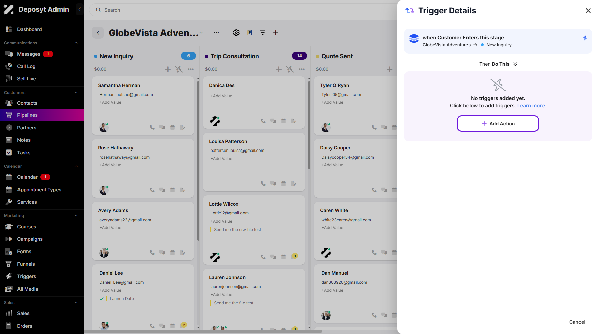Click Tyler O'Ryan's assignee avatar
Viewport: 599px width, 334px height.
click(326, 127)
